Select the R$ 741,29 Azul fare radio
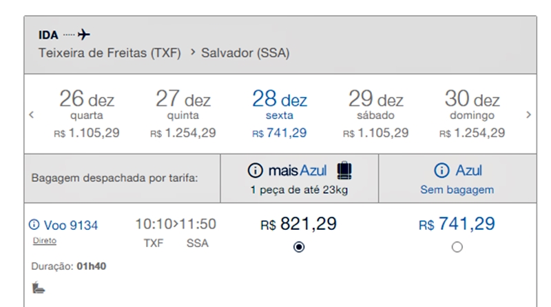Viewport: 551px width, 307px height. click(457, 247)
